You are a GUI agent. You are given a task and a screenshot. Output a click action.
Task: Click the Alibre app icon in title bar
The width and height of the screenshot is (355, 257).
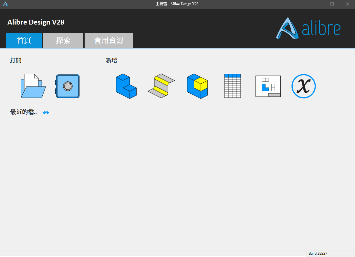point(5,4)
